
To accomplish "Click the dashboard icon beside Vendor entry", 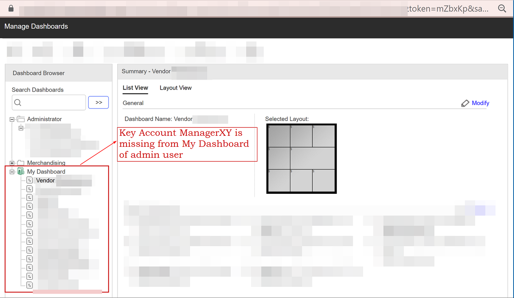I will click(x=29, y=180).
